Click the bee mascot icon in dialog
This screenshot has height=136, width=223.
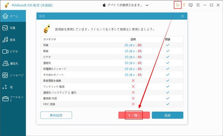[46, 29]
